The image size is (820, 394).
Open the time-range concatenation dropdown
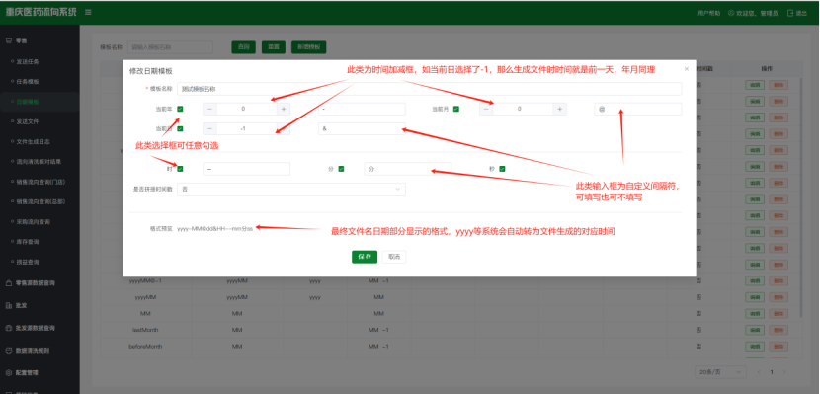coord(291,189)
